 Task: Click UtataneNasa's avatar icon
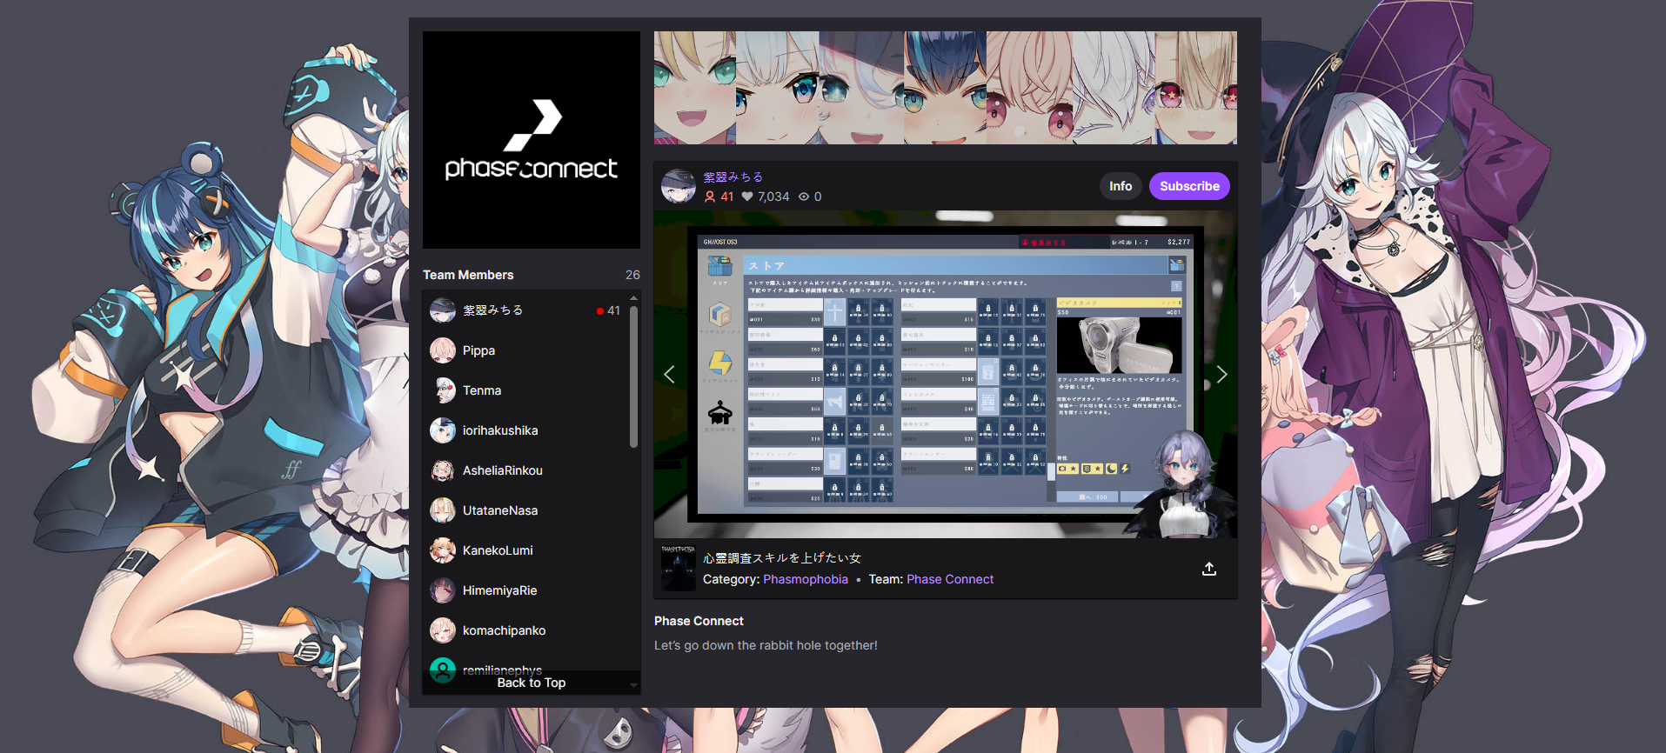tap(443, 510)
